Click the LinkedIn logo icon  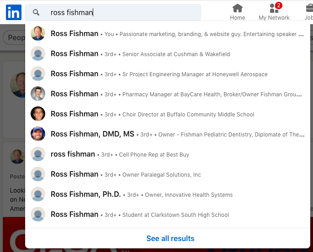pyautogui.click(x=14, y=12)
